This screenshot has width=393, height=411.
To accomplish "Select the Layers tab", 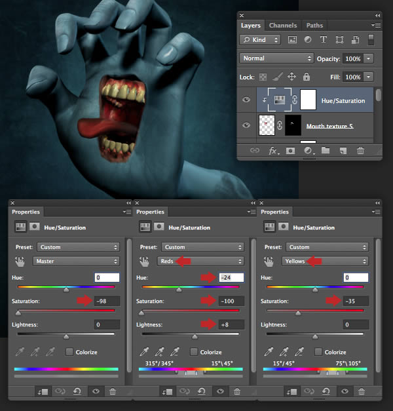I will [251, 26].
